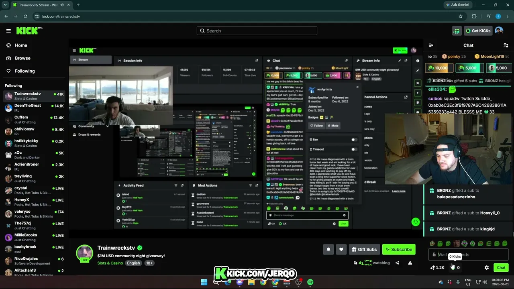Click the notification bell for Trainwreckstv

point(328,249)
